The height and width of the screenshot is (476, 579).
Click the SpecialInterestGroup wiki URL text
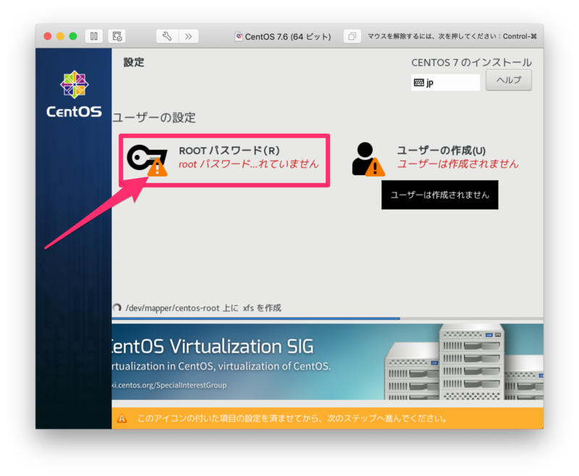point(169,385)
